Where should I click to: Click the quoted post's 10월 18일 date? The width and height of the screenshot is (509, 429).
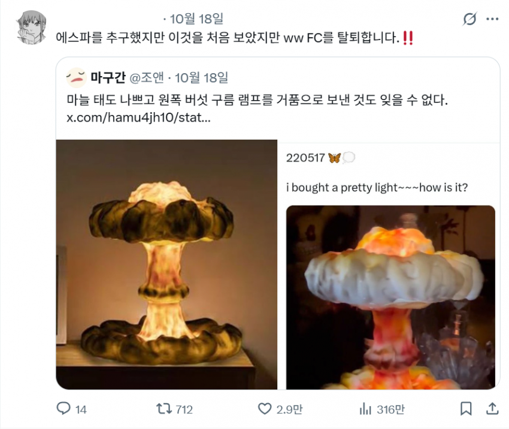click(201, 78)
